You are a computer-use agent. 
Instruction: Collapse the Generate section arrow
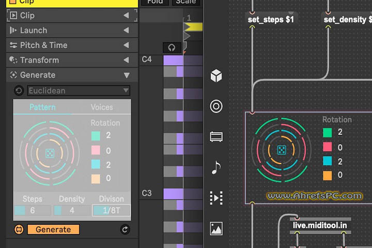(127, 75)
